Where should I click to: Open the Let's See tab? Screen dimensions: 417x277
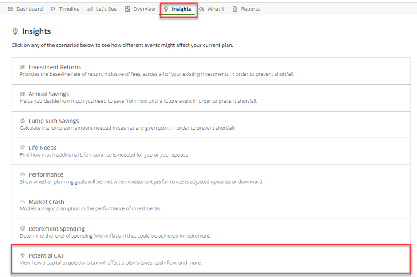102,9
